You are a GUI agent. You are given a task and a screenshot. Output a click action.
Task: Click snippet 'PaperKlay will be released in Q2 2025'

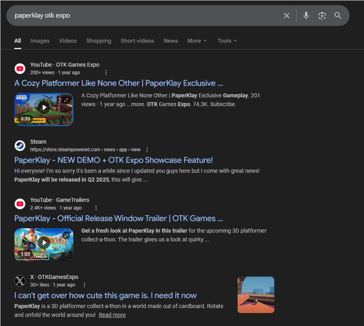coord(62,180)
